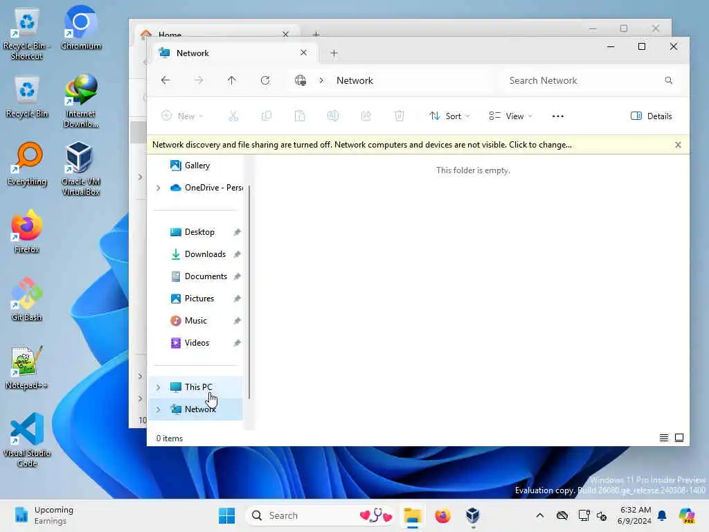The image size is (709, 532).
Task: Select the Notepad++ desktop shortcut
Action: [26, 368]
